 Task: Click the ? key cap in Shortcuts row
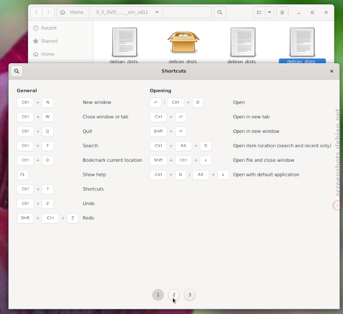pos(48,189)
